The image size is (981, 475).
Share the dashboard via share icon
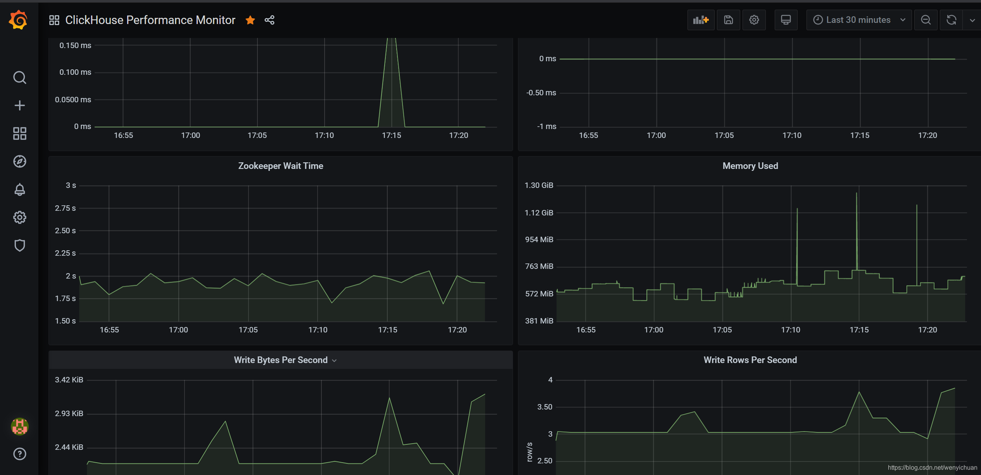[x=269, y=20]
